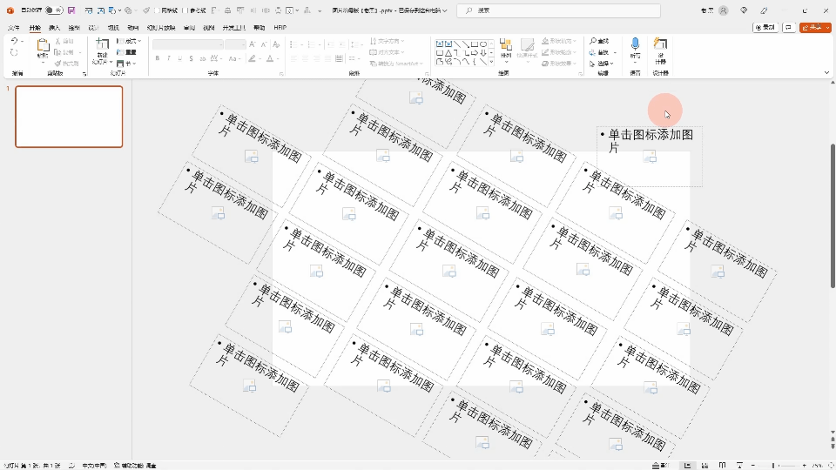Open the Insert ribbon tab

coord(54,28)
